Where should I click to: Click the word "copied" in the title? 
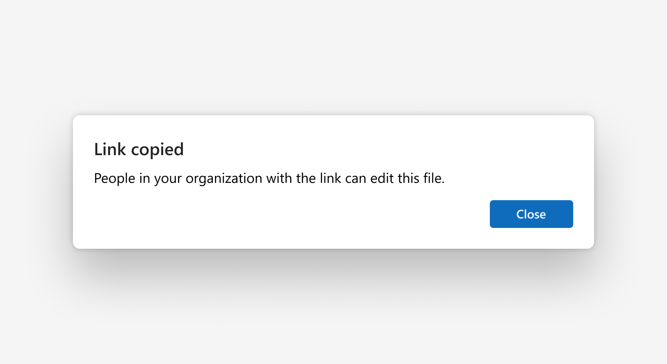point(157,150)
